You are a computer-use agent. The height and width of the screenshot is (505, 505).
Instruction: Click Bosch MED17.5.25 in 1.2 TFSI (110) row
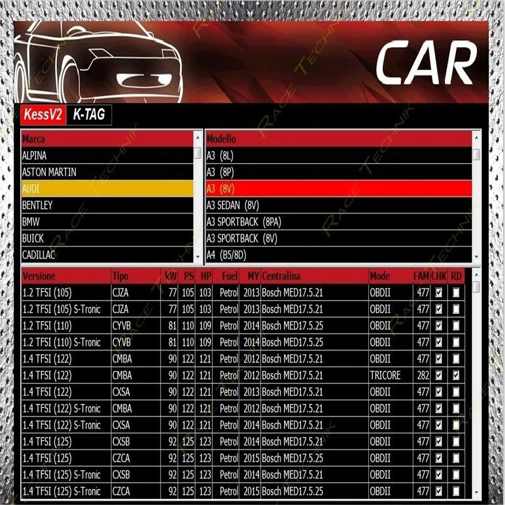click(293, 325)
